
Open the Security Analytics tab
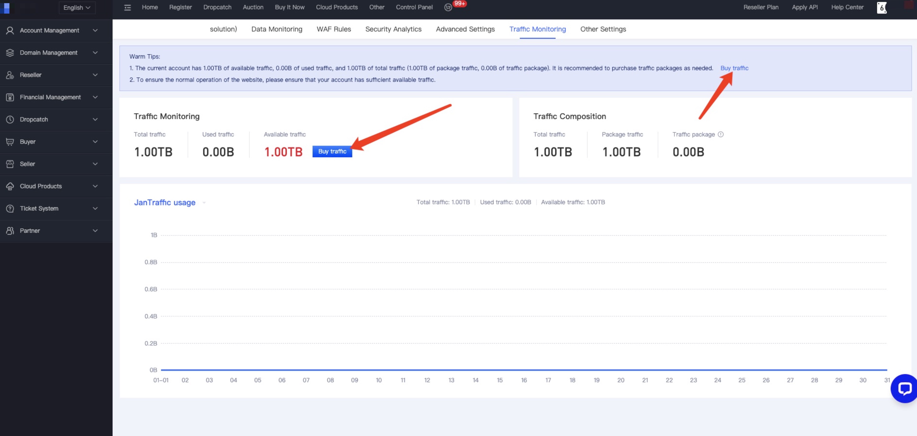tap(393, 29)
